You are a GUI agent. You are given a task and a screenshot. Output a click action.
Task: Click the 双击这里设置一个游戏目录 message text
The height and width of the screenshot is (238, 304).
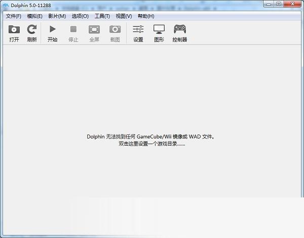152,144
